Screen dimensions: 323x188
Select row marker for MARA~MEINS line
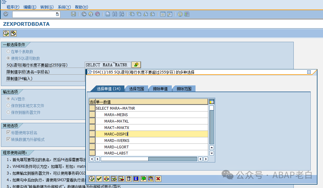click(x=92, y=115)
